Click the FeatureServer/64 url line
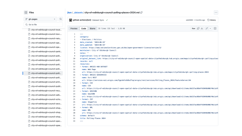The height and width of the screenshot is (136, 242). 136,80
